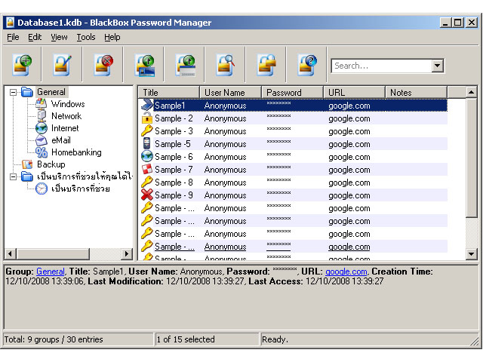Click the Backup group icon

[x=27, y=164]
